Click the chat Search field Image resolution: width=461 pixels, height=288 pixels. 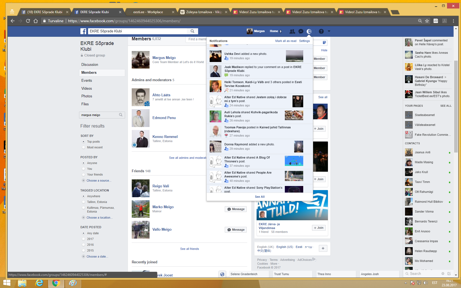(x=423, y=273)
